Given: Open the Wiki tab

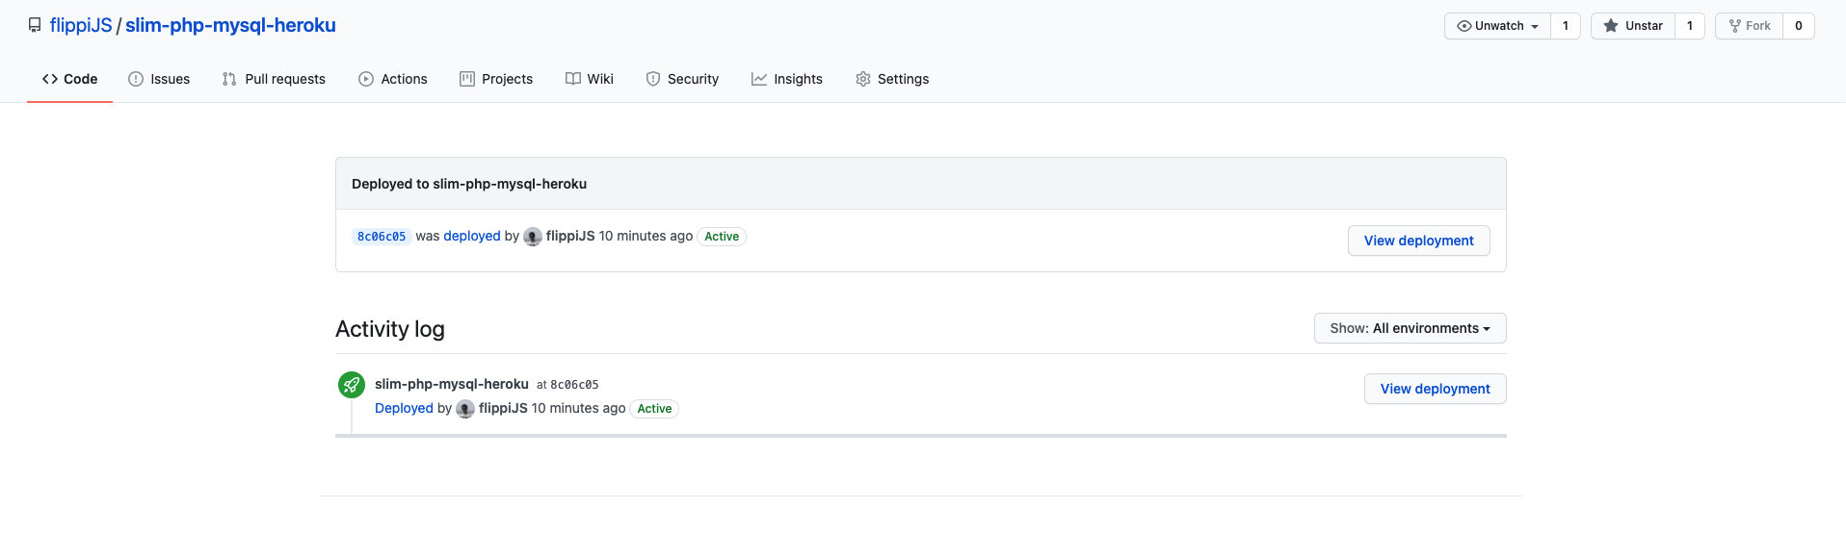Looking at the screenshot, I should [590, 79].
